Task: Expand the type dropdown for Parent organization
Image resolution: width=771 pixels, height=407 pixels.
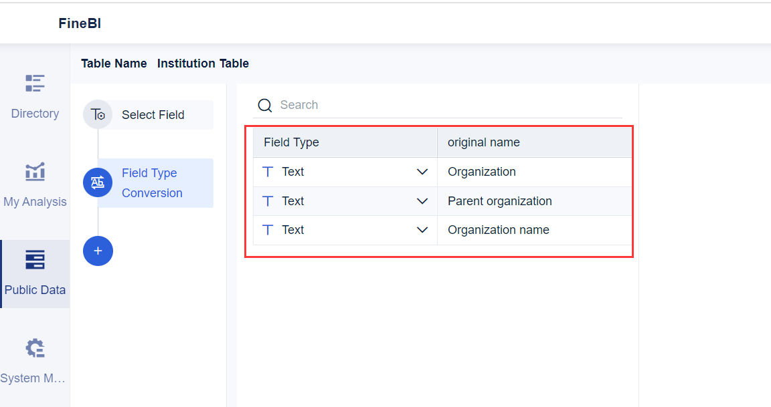Action: point(422,200)
